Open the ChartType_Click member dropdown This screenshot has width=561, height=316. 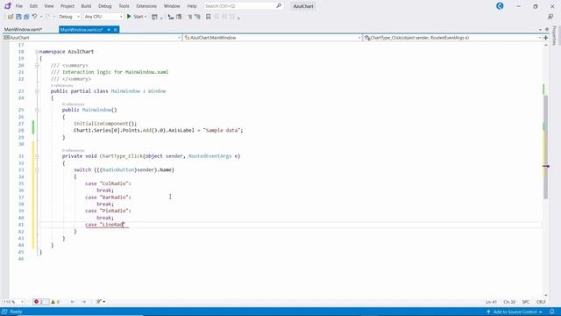point(452,38)
